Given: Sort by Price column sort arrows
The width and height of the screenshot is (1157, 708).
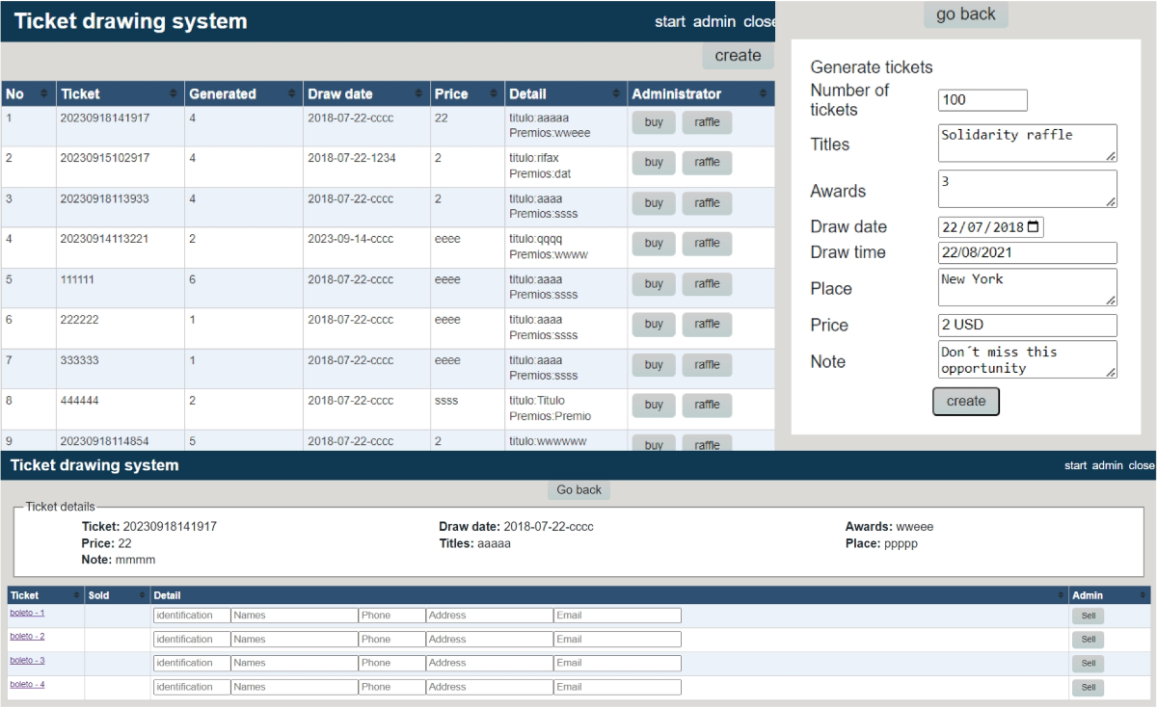Looking at the screenshot, I should pos(493,93).
